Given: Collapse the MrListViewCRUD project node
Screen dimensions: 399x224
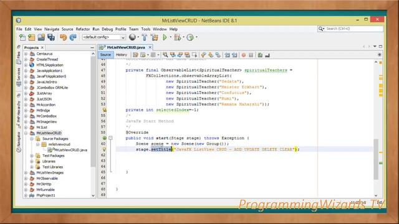Looking at the screenshot, I should pyautogui.click(x=26, y=133).
